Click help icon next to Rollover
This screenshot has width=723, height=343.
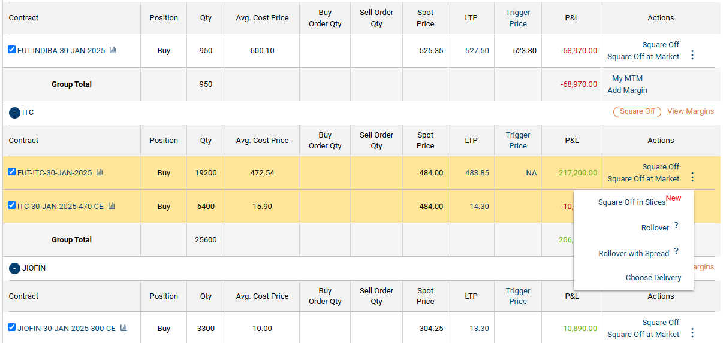[676, 226]
